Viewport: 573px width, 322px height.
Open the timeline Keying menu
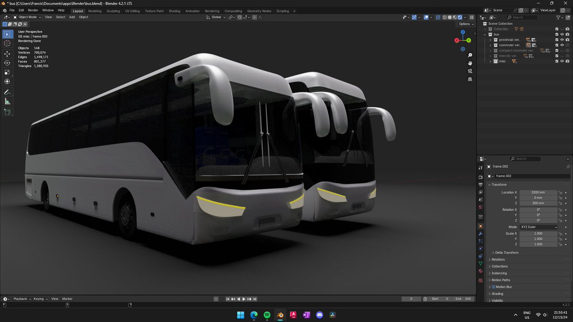coord(40,299)
